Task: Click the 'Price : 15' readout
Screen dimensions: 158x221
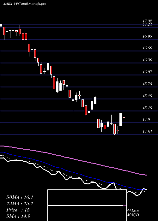Action: (18, 210)
